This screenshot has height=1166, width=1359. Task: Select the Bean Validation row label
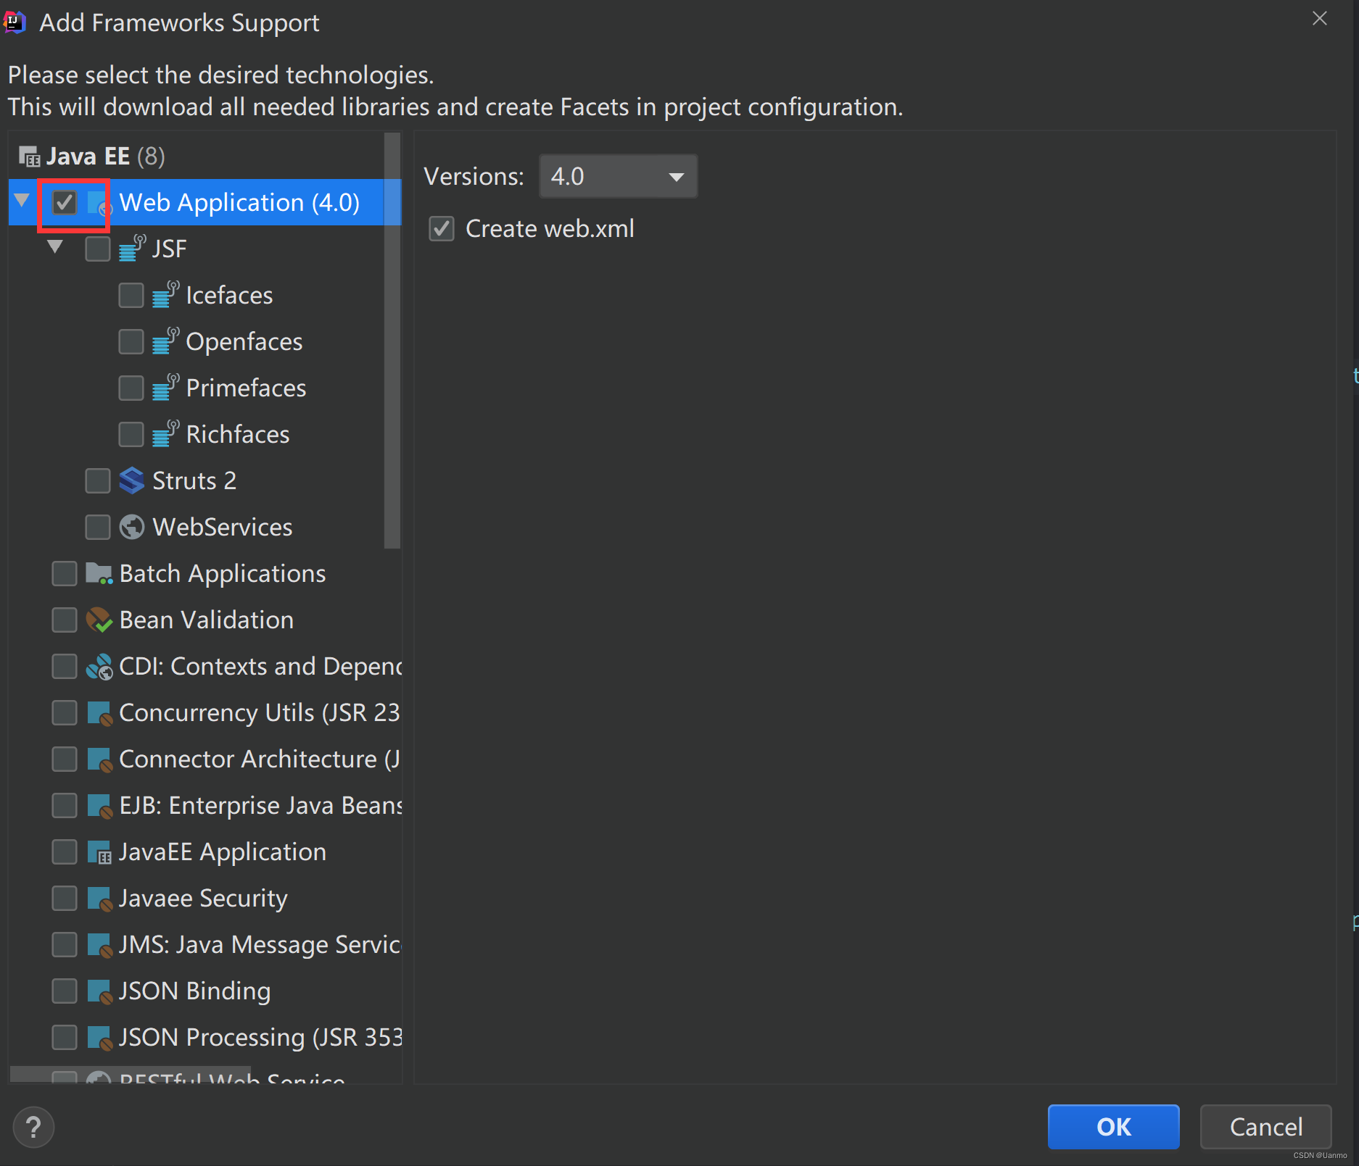pos(207,620)
